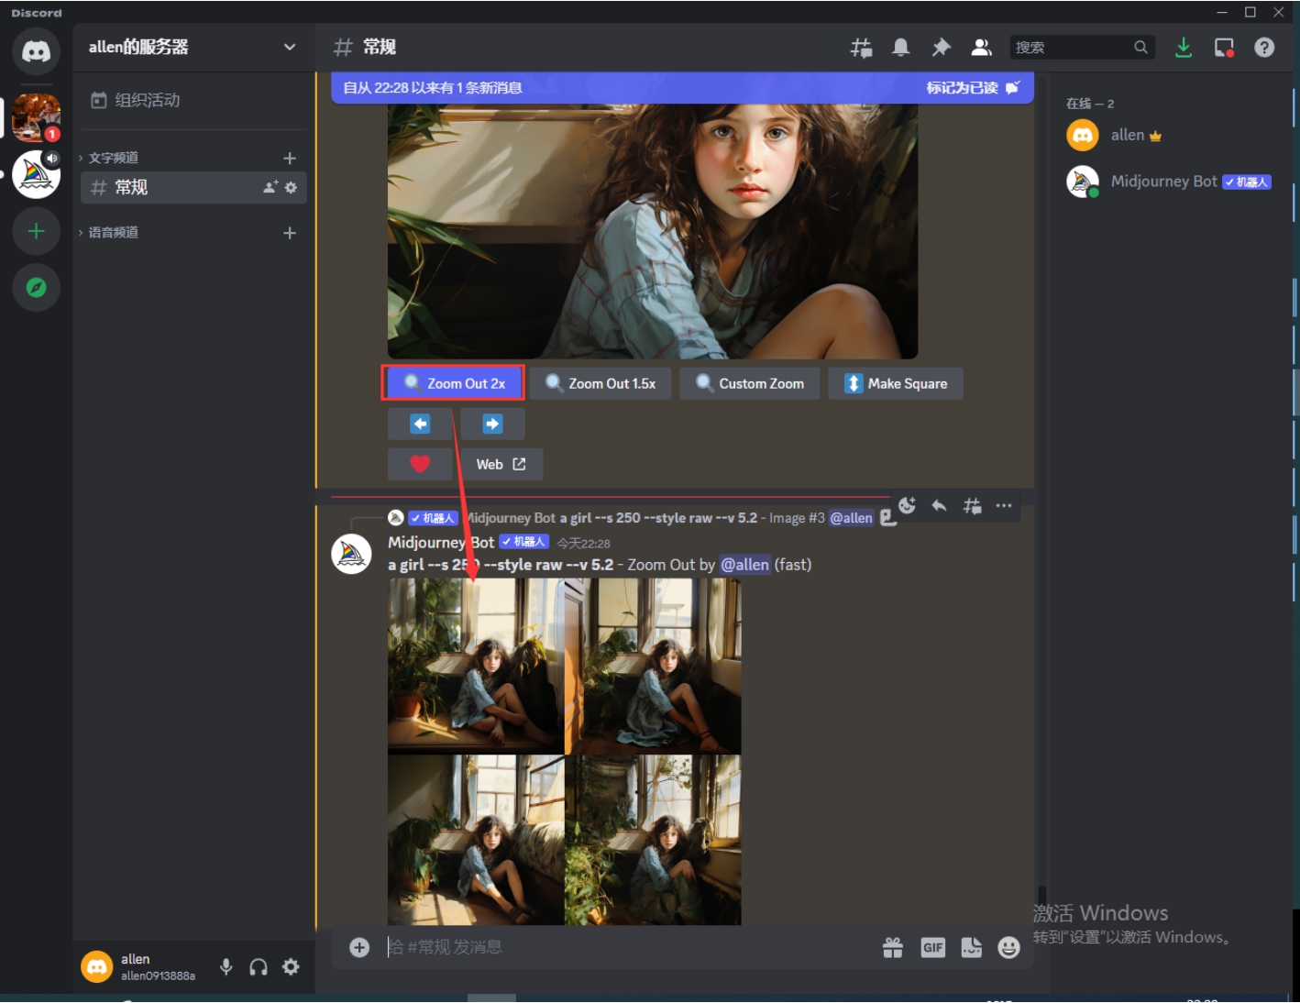Open the inbox icon in header

point(1224,48)
